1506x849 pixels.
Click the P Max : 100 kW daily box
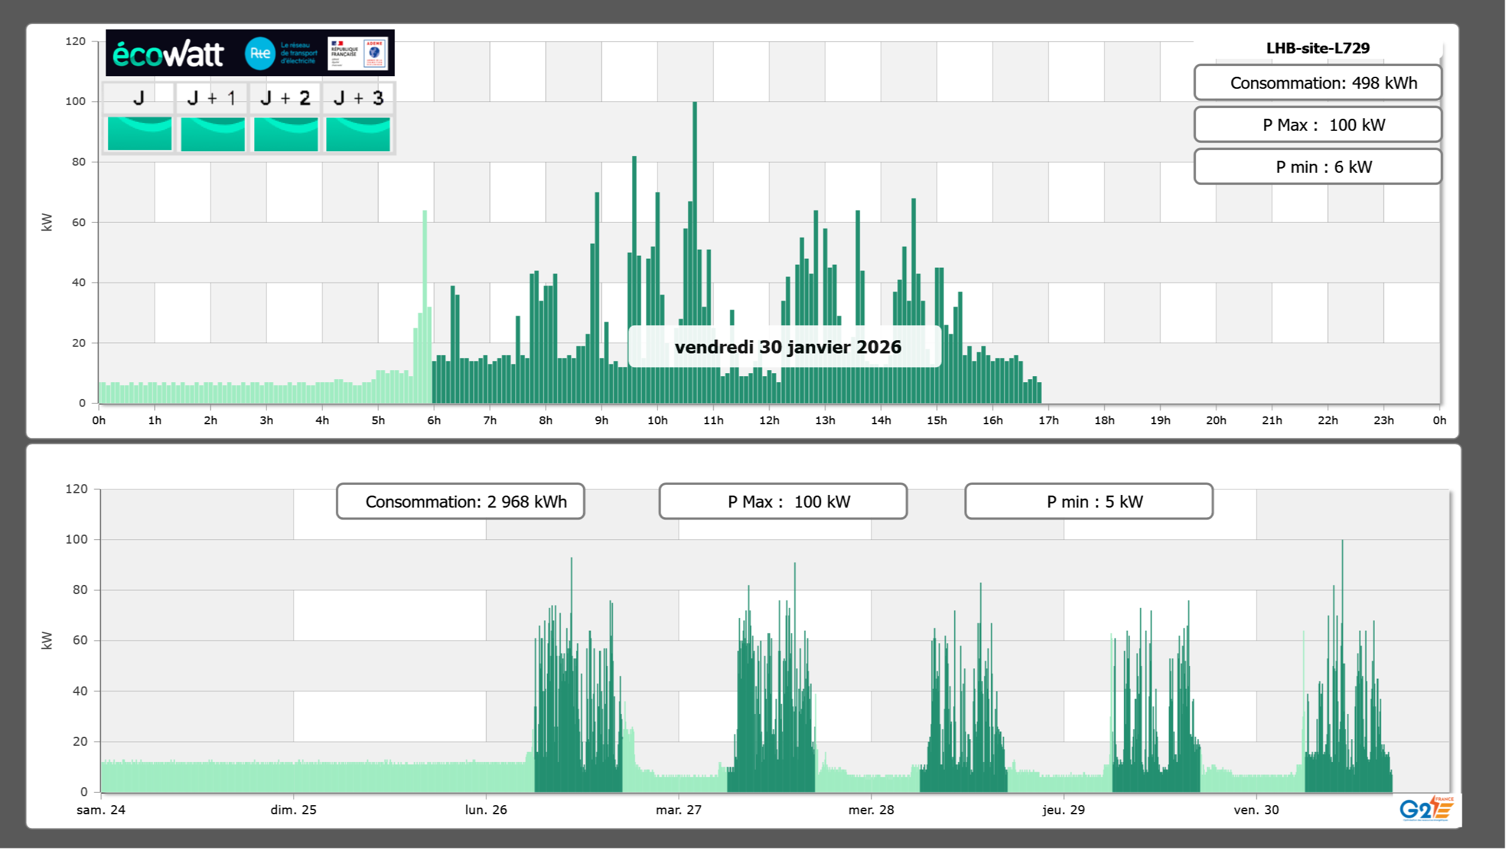click(x=1318, y=125)
